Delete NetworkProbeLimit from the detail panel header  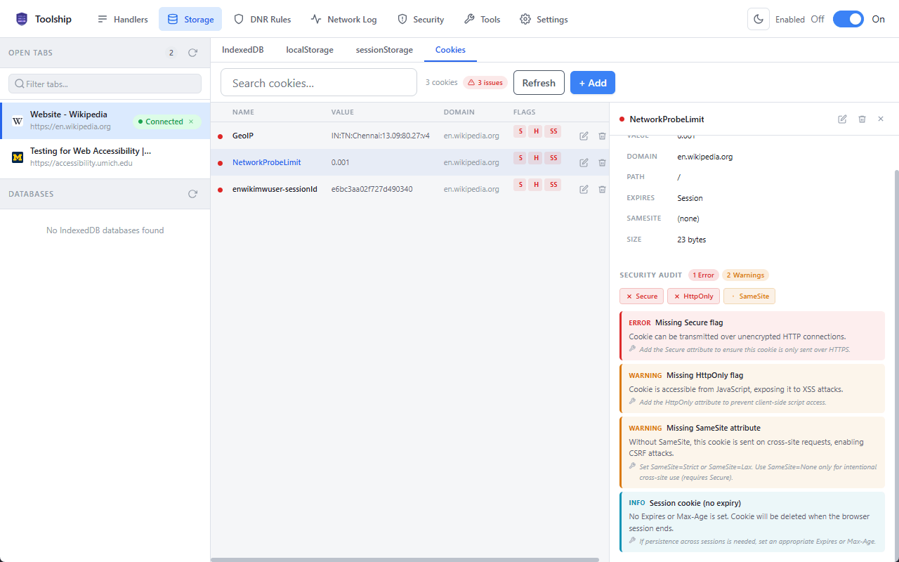pos(862,119)
